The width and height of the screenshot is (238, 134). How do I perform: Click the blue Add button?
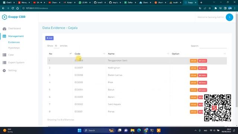pos(49,38)
